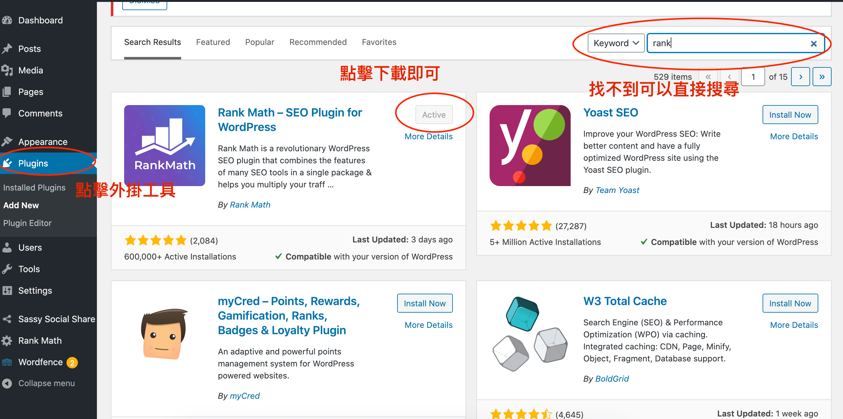Image resolution: width=843 pixels, height=419 pixels.
Task: Click the Sassy Social Share icon
Action: pyautogui.click(x=7, y=319)
